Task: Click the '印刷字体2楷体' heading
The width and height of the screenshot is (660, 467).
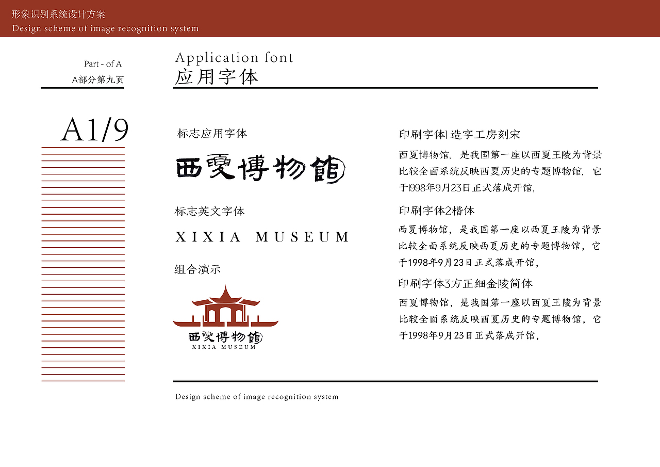Action: [x=437, y=211]
